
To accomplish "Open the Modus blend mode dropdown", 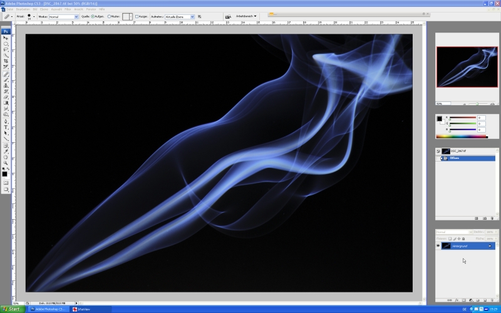I will pos(76,17).
